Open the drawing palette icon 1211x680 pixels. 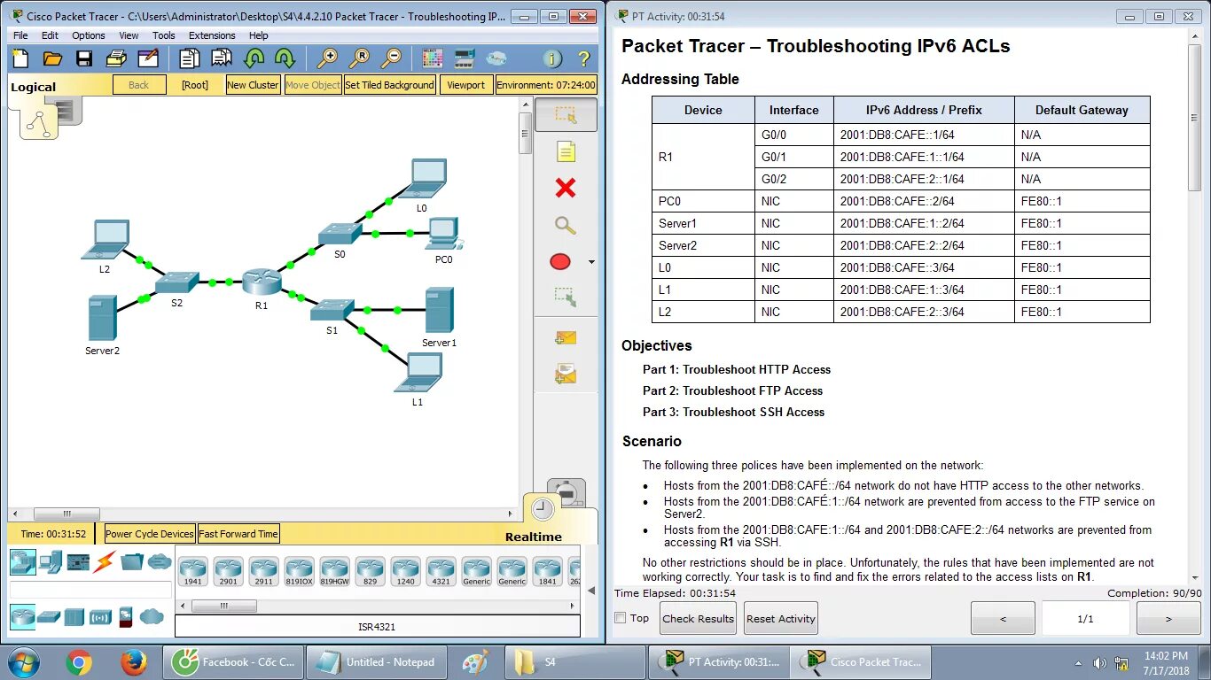click(x=433, y=59)
